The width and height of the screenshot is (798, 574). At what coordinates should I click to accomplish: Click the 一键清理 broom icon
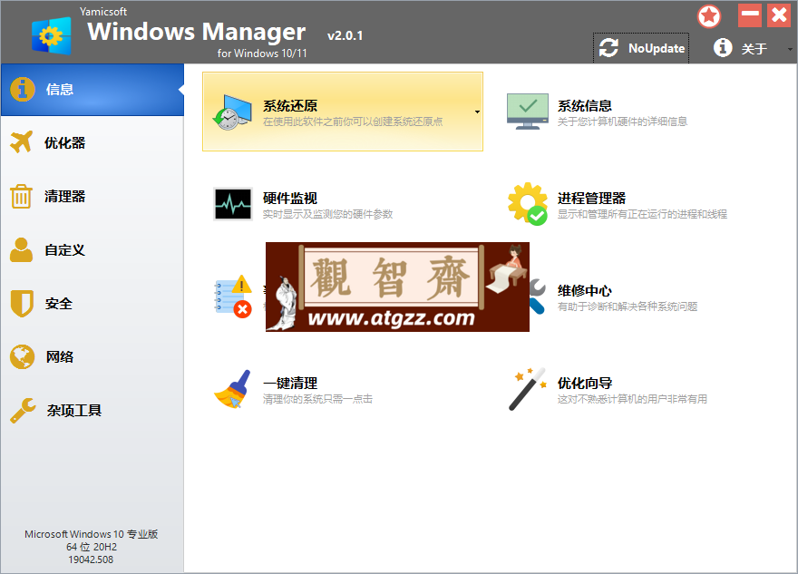click(232, 389)
